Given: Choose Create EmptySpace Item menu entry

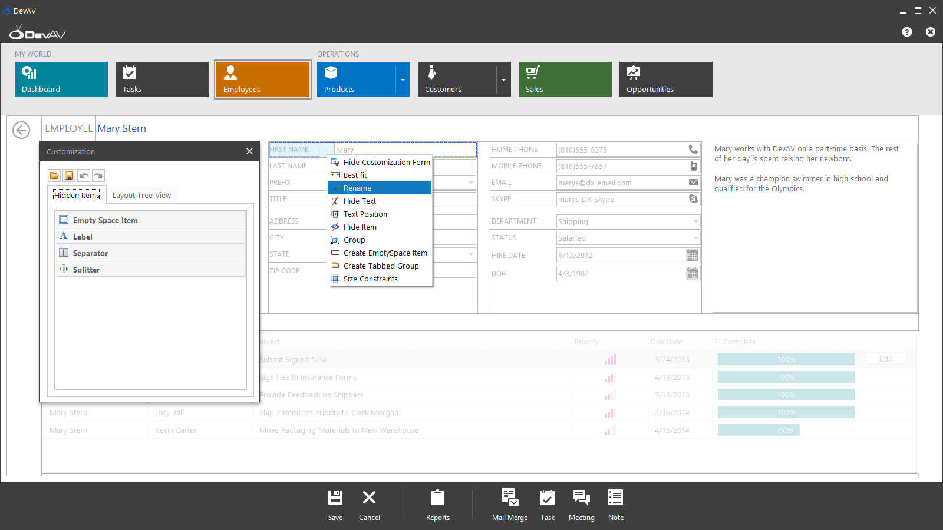Looking at the screenshot, I should [380, 253].
